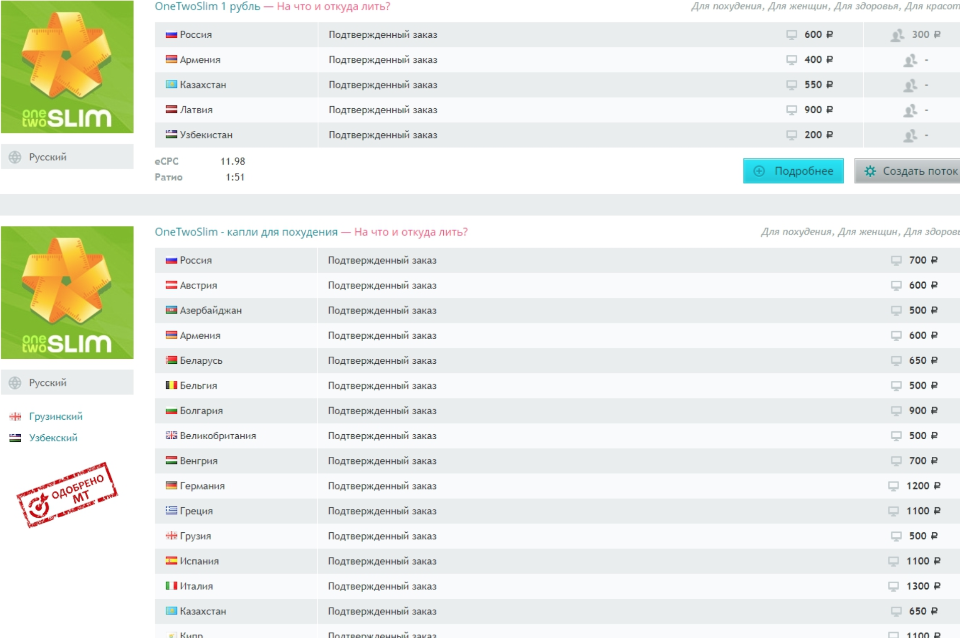Click the eCPC value '11.98'
This screenshot has width=960, height=638.
click(233, 162)
